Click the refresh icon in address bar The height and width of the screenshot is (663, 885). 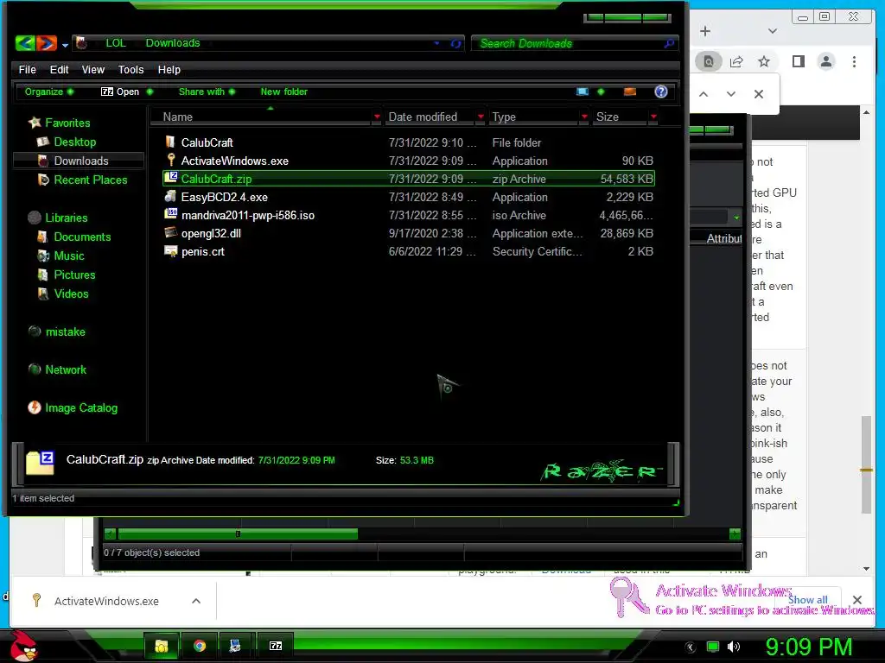click(x=456, y=43)
